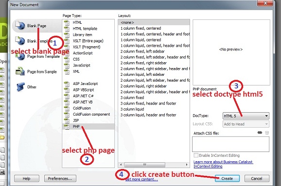The image size is (281, 186).
Task: Select layout 3 column fixed
Action: (x=154, y=98)
